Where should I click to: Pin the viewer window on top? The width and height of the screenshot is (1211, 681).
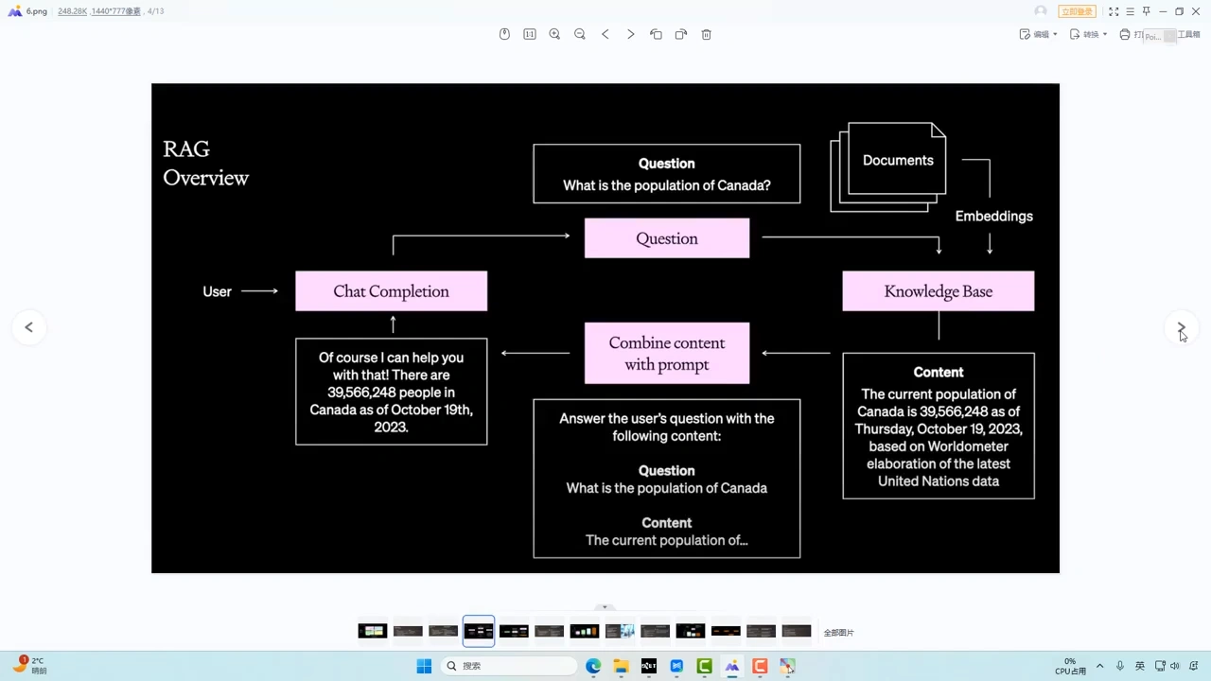pos(1146,11)
